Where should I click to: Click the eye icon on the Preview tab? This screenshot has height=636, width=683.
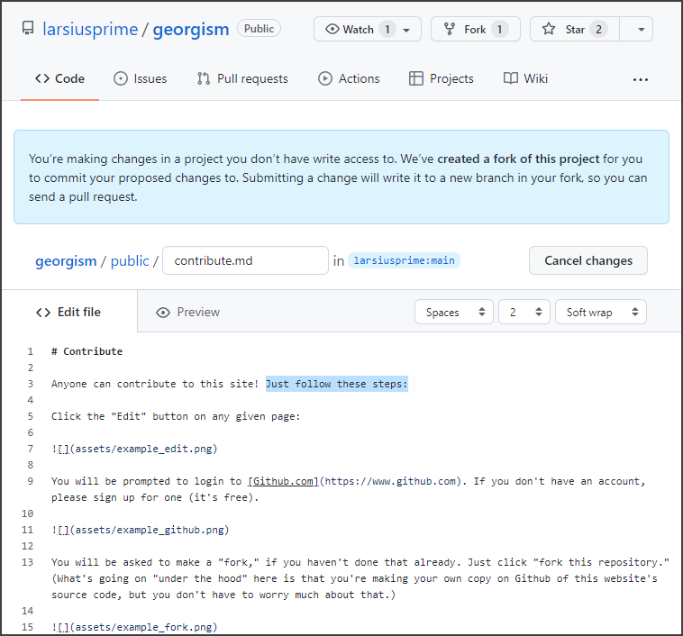coord(163,313)
